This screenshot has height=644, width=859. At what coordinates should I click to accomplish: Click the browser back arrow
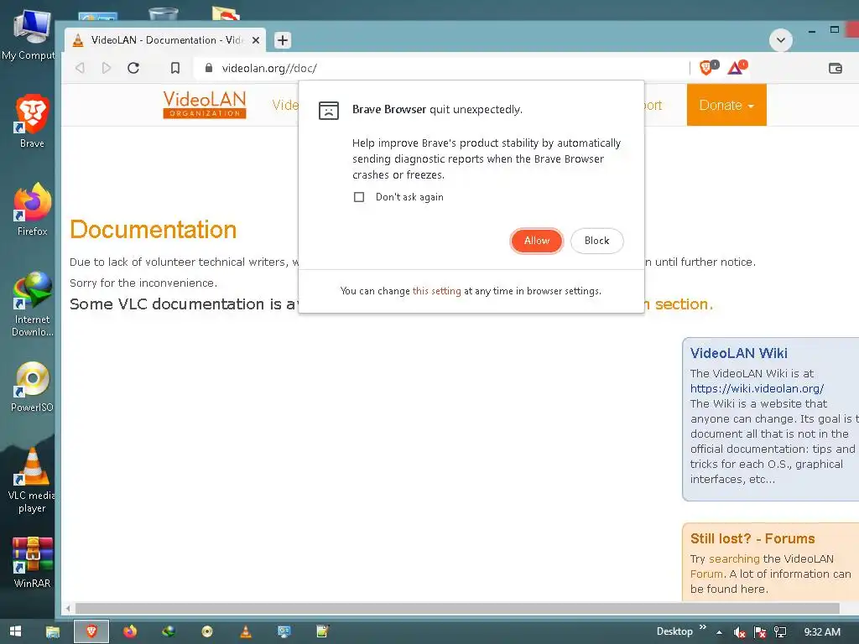click(x=80, y=68)
